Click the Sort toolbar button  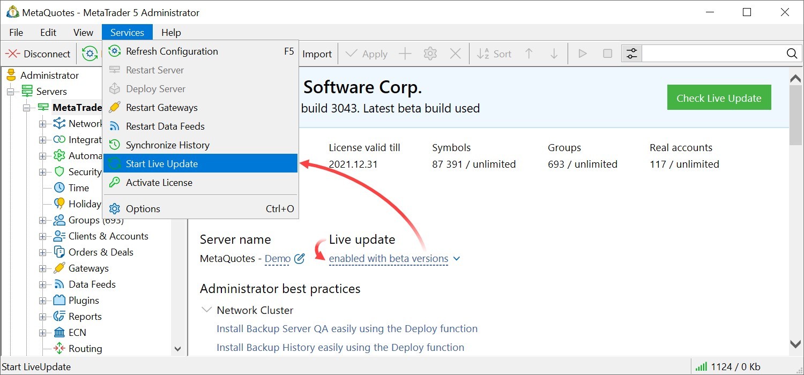(494, 54)
